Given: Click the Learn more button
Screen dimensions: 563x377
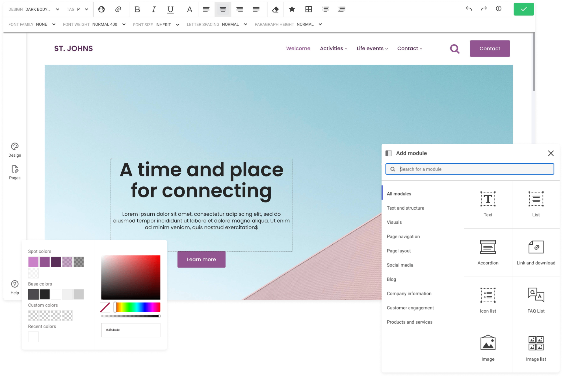Looking at the screenshot, I should click(x=201, y=259).
